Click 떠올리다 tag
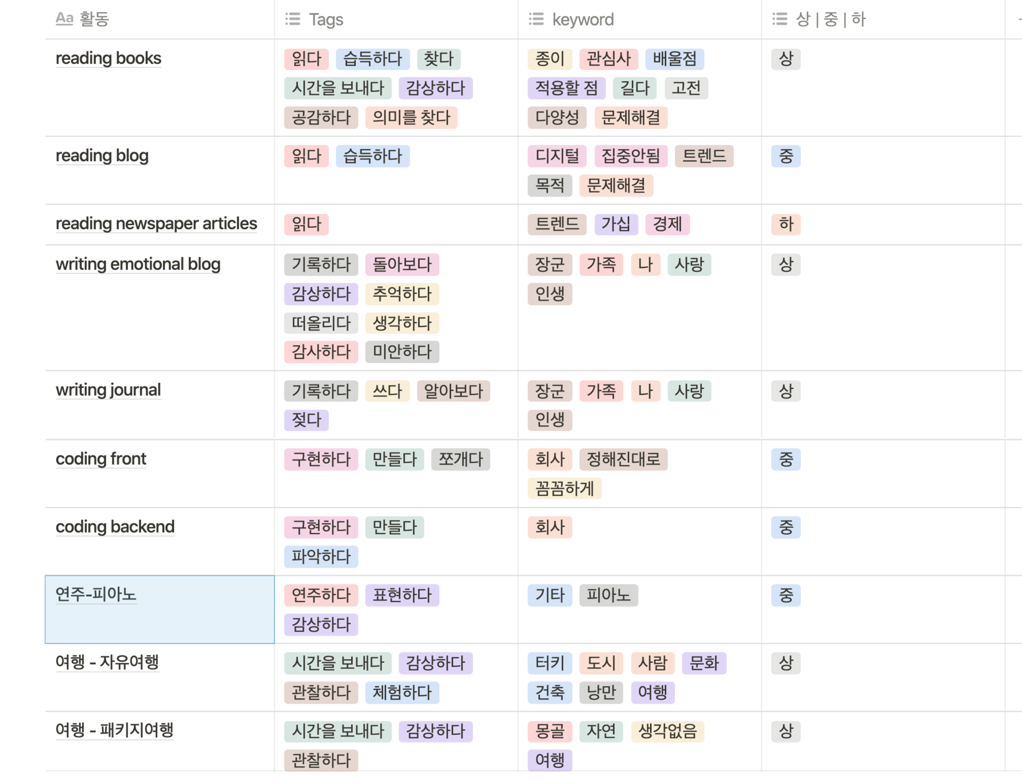Image resolution: width=1022 pixels, height=783 pixels. tap(321, 323)
